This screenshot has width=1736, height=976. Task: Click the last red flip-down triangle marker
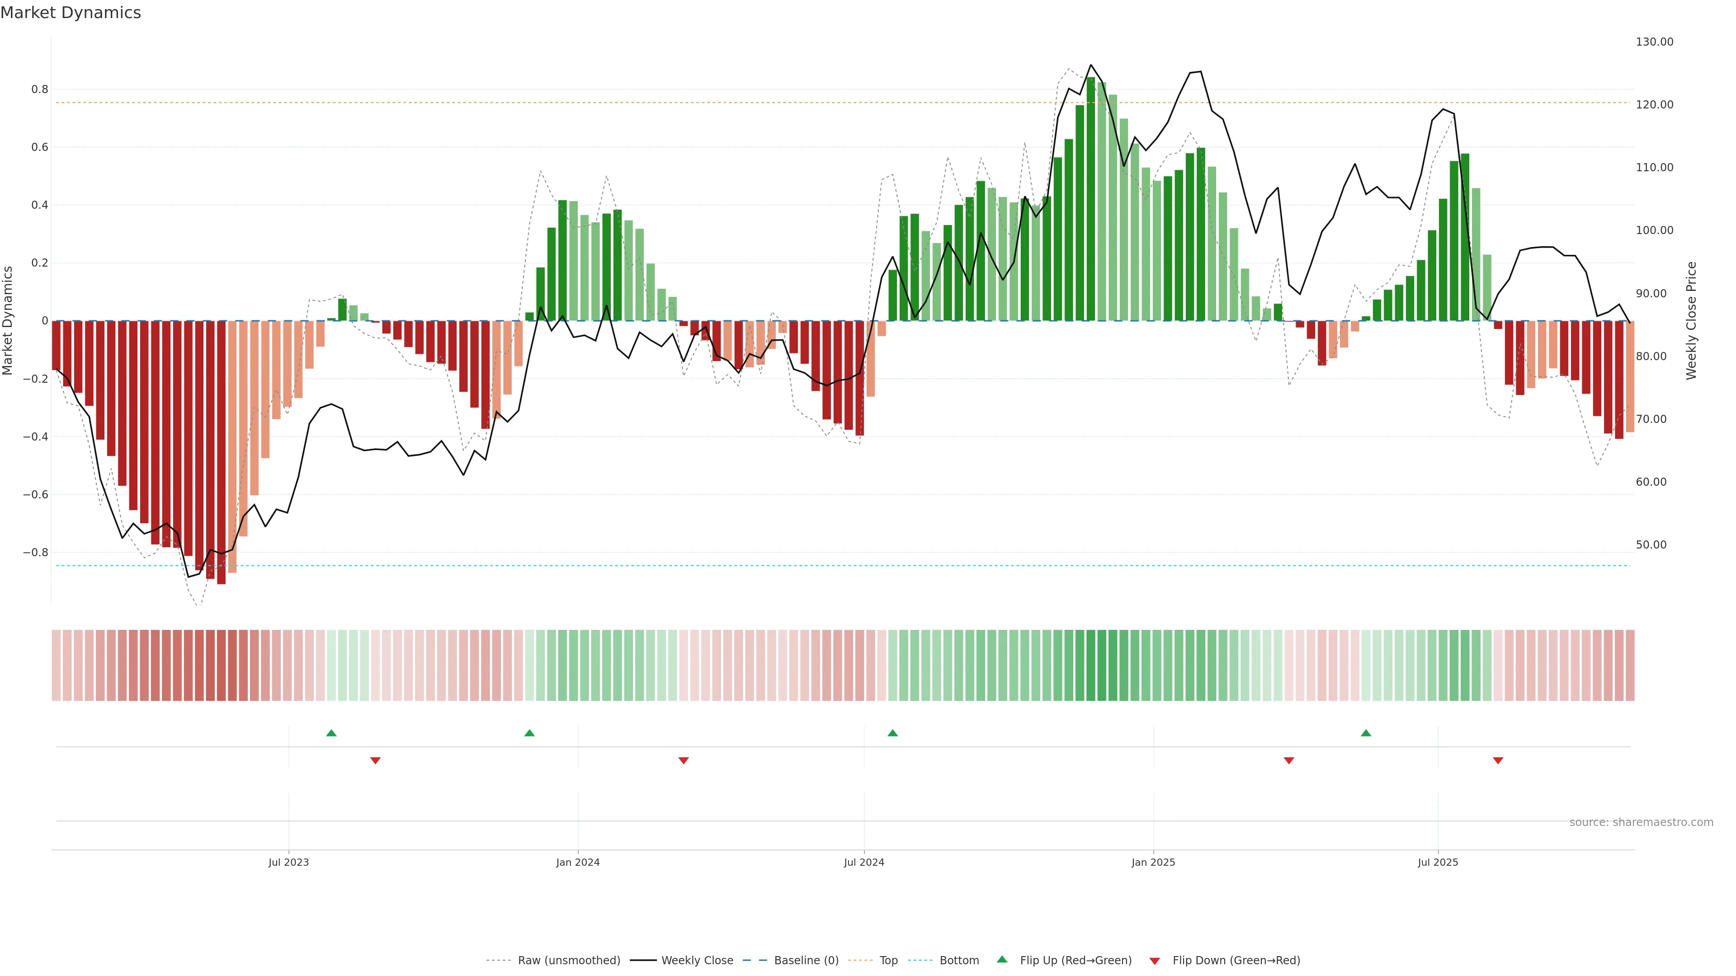pos(1497,760)
